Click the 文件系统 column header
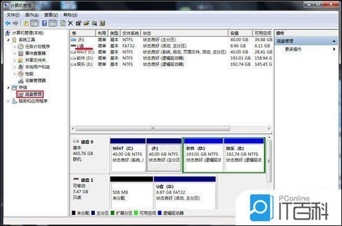Screen dimensions: 342x226 tap(131, 33)
